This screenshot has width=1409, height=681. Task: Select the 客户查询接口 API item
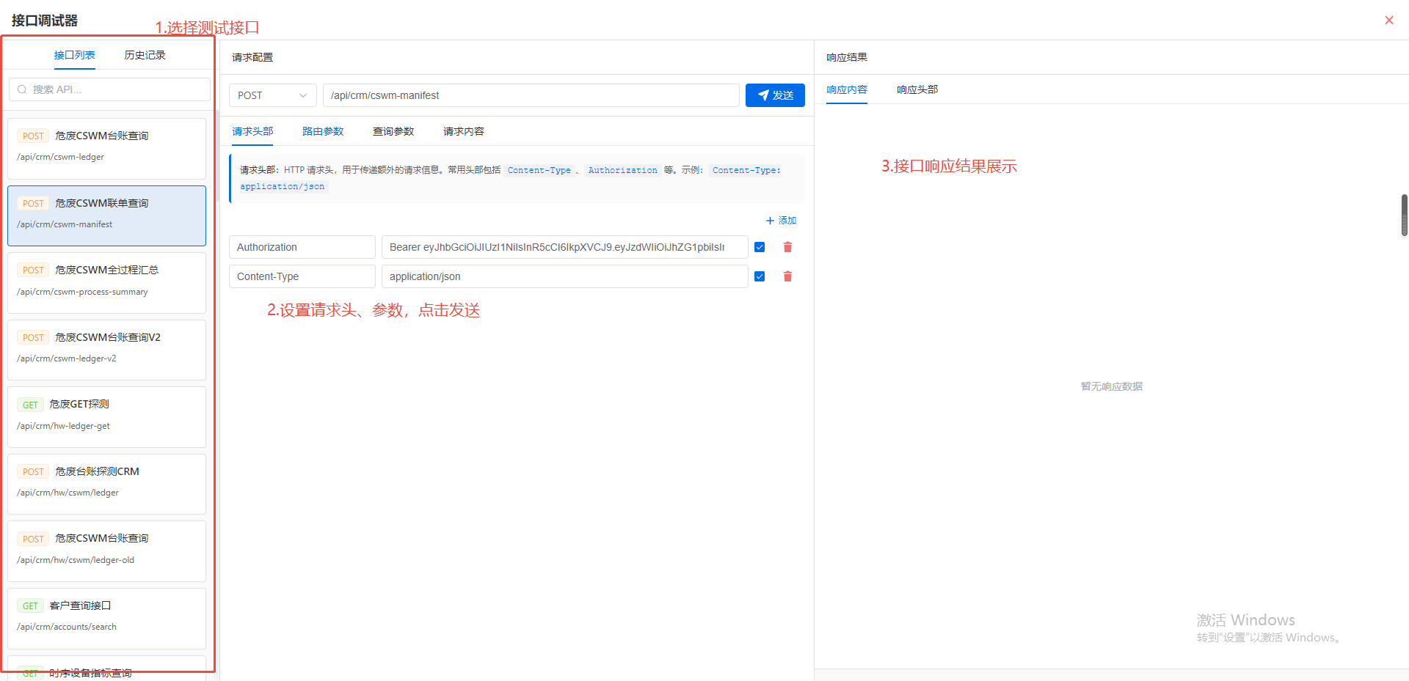(106, 618)
